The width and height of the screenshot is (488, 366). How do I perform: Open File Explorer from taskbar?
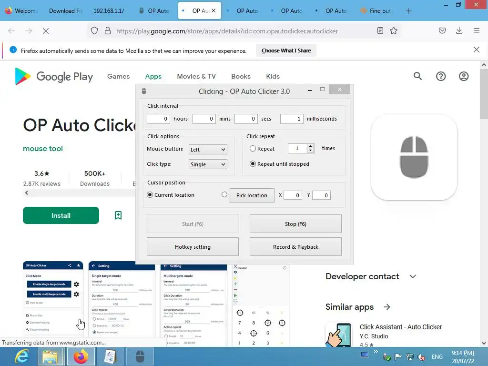pyautogui.click(x=50, y=356)
